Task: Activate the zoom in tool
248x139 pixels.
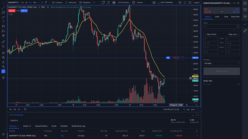Action: pyautogui.click(x=3, y=47)
